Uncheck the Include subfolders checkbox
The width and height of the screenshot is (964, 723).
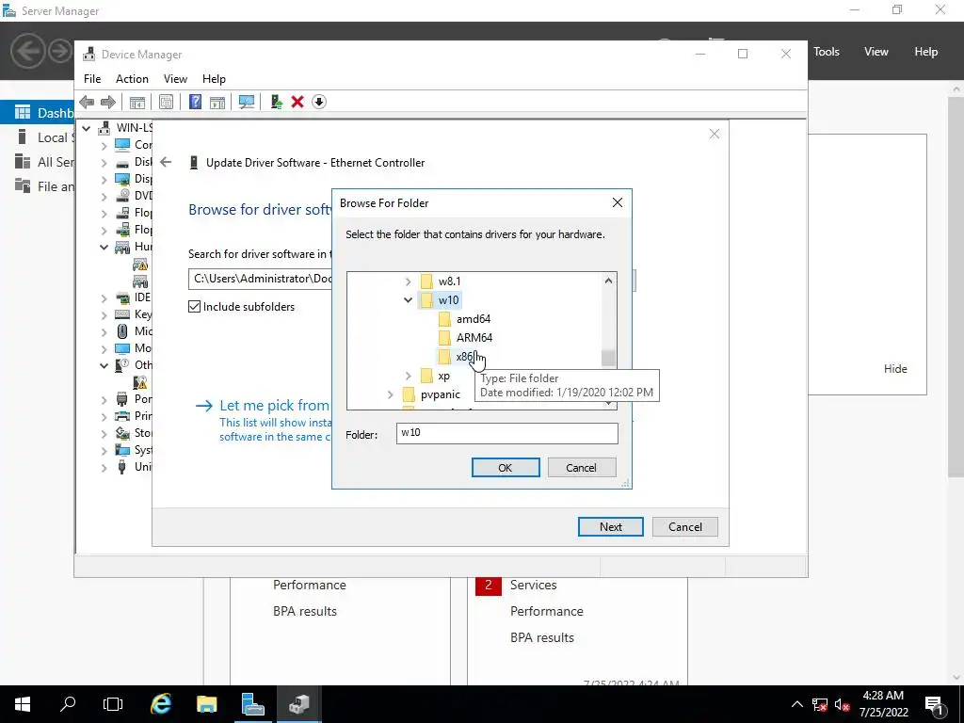(194, 306)
